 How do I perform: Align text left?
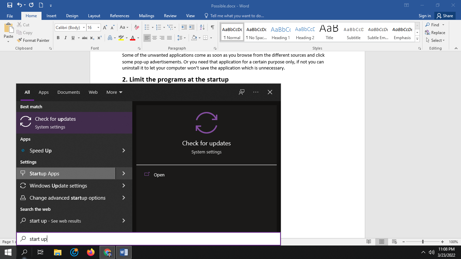[147, 38]
